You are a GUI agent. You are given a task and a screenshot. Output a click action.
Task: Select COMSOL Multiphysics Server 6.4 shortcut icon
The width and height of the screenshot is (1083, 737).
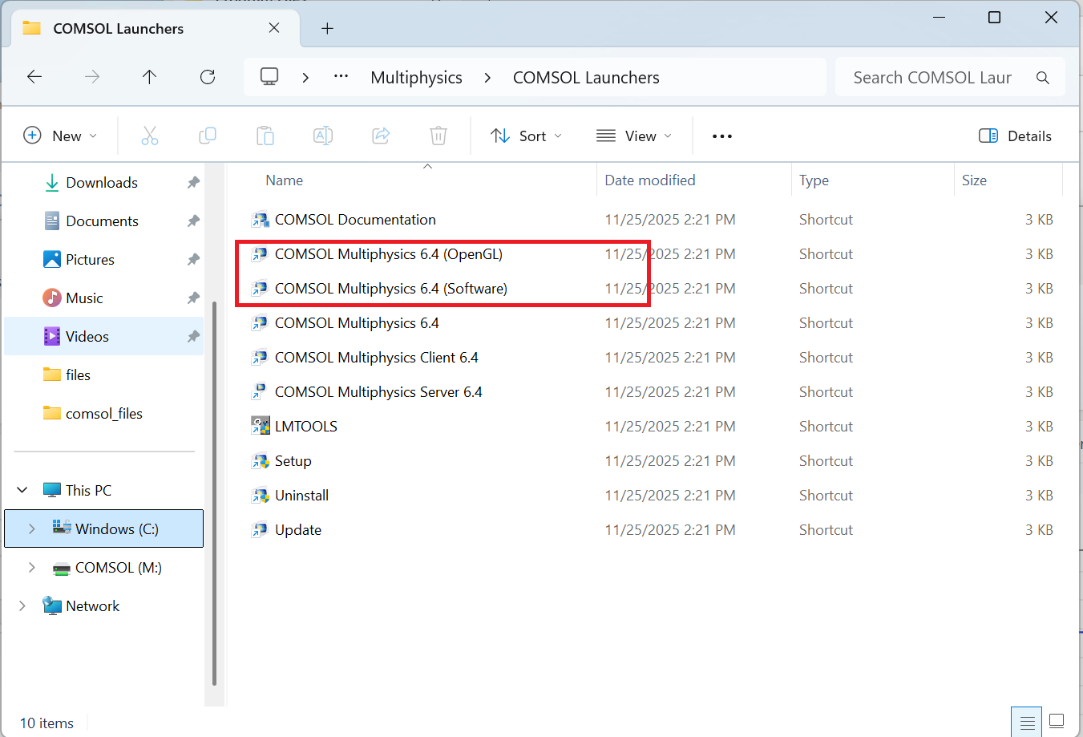[x=261, y=392]
